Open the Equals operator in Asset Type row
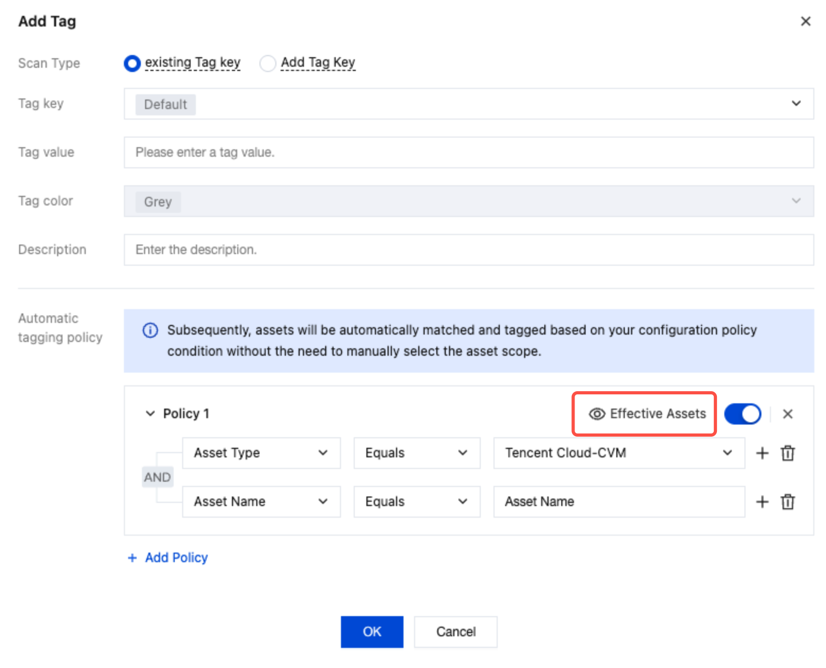Screen dimensions: 826x668 417,453
